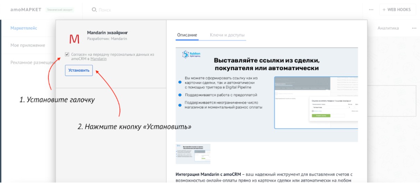Click the Mandarin эквайринг title
This screenshot has width=420, height=183.
click(x=107, y=33)
